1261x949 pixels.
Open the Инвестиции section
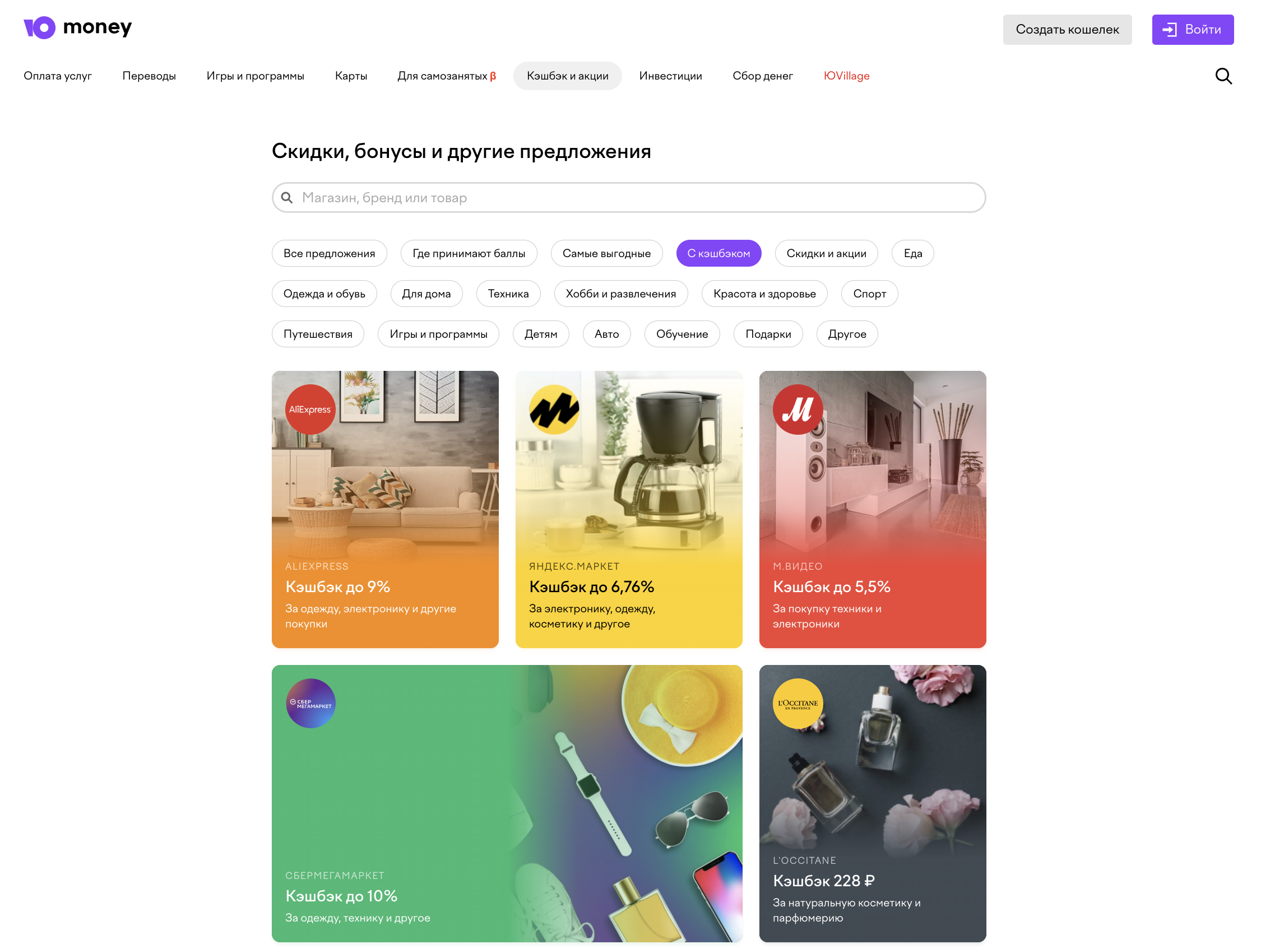pos(670,76)
